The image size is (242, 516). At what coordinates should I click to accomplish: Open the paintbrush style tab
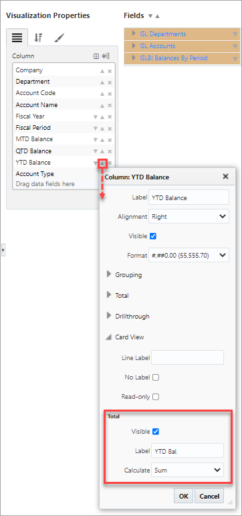point(59,38)
